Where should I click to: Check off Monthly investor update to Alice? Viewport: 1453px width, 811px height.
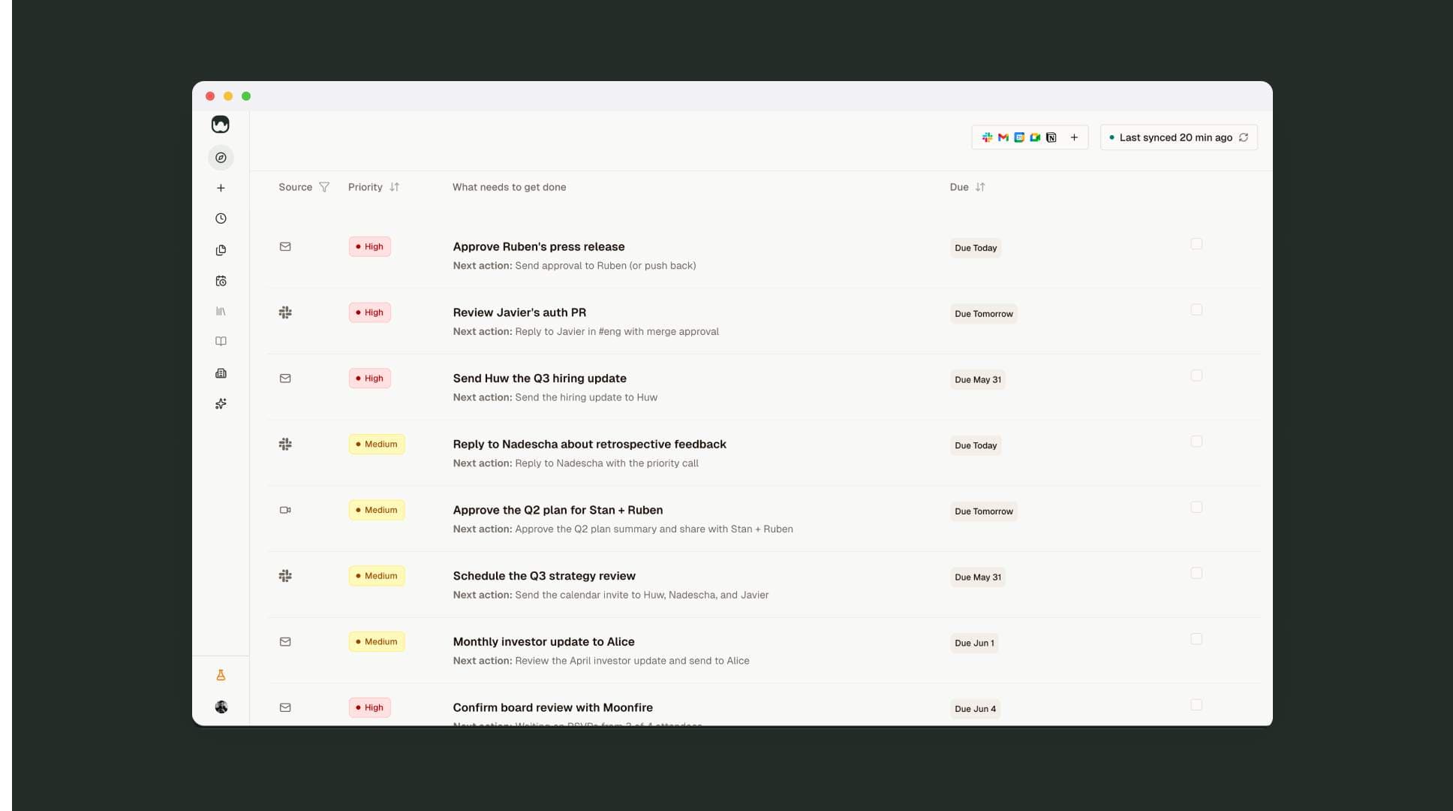click(1196, 639)
